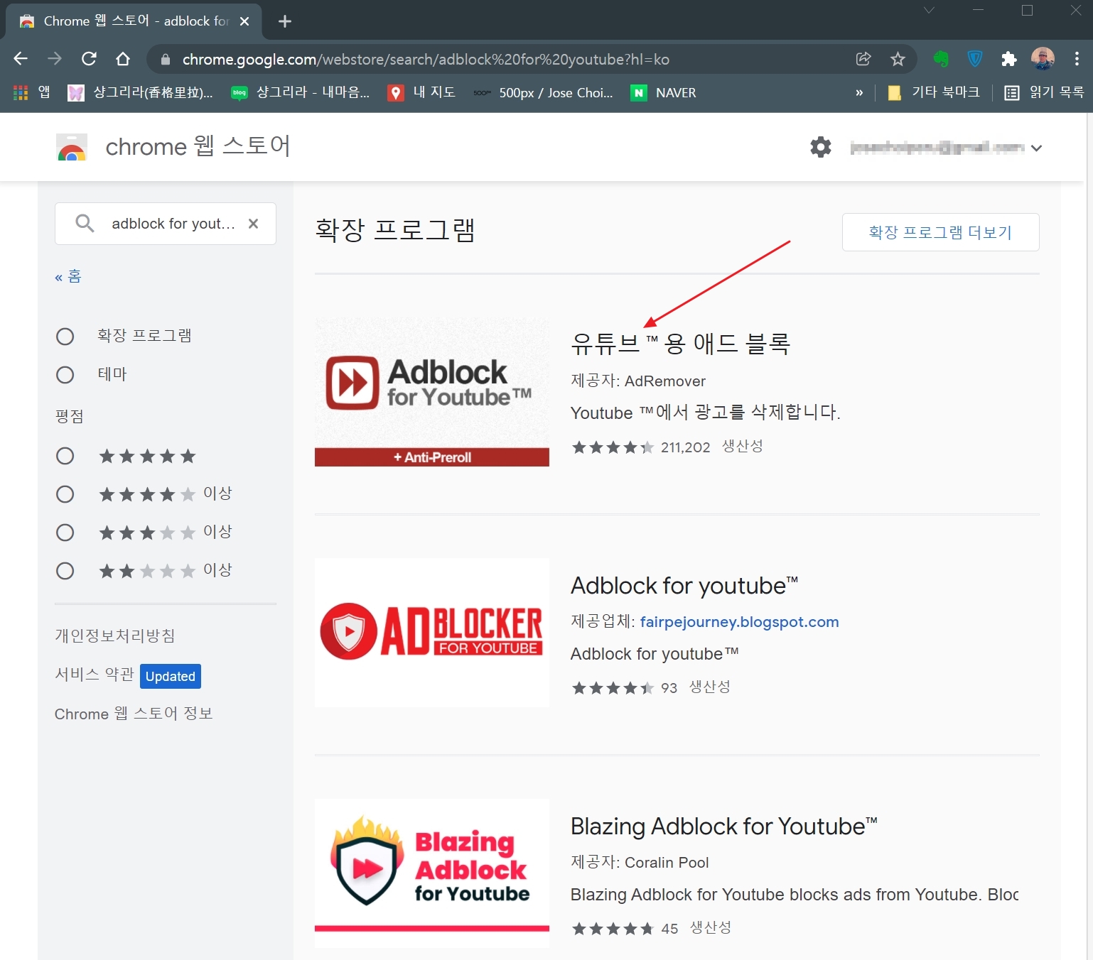Close the Chrome 웹 스토어 tab
Screen dimensions: 1093x960
(x=244, y=21)
